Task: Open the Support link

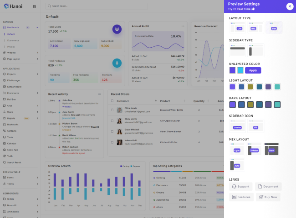Action: coord(241,187)
